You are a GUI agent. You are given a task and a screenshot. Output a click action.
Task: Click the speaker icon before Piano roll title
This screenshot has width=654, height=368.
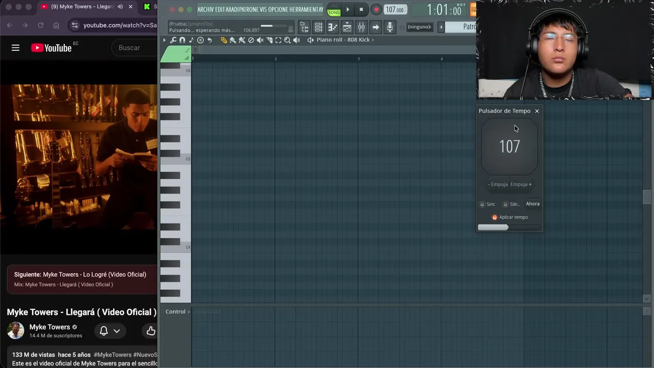[x=310, y=40]
